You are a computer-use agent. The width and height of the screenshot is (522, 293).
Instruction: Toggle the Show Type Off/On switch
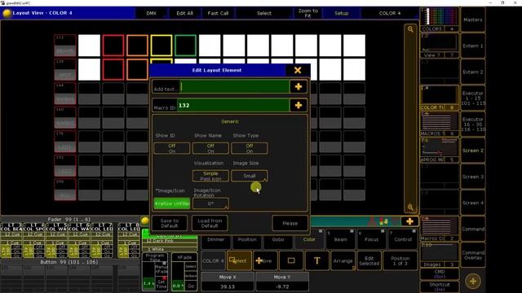point(250,148)
